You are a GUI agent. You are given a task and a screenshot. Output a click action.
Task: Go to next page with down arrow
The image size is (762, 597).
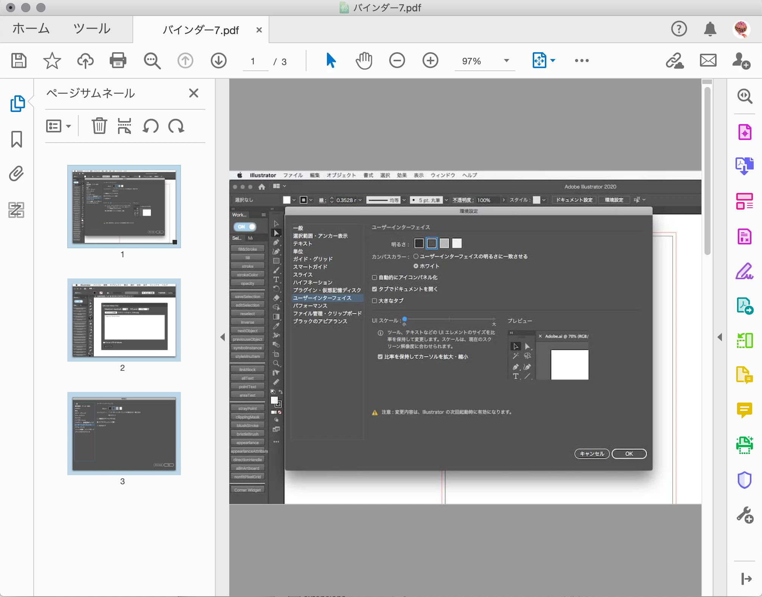click(x=219, y=61)
